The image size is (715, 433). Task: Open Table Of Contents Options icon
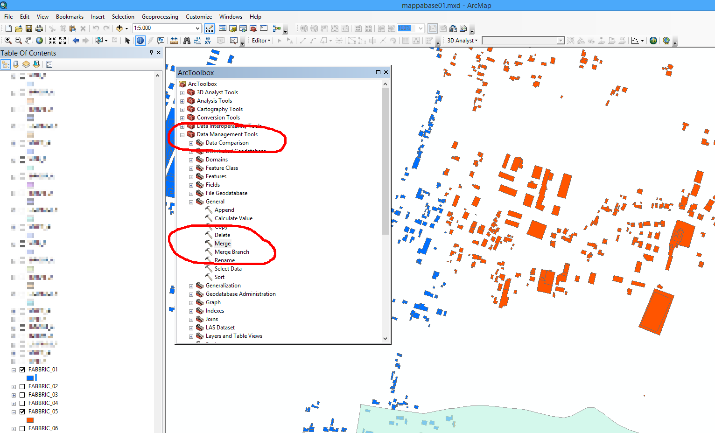[x=49, y=64]
